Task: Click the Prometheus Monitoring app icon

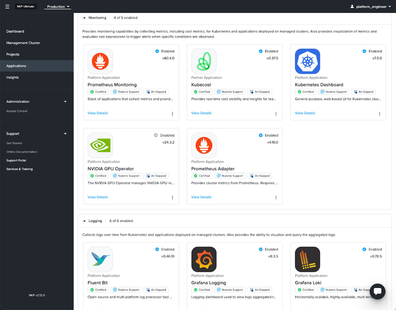Action: [x=100, y=61]
